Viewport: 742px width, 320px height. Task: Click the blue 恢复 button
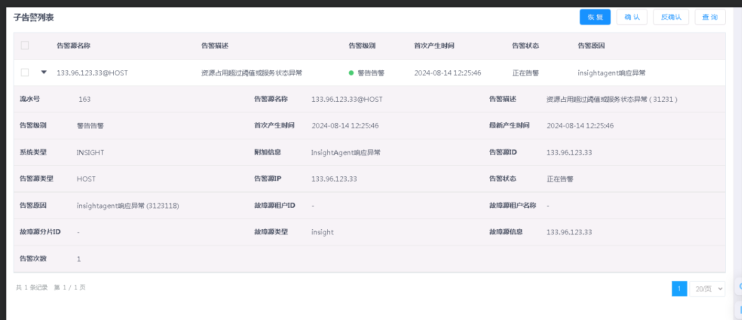pyautogui.click(x=595, y=17)
